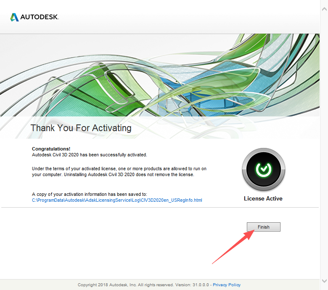Click the scrollbar down arrow

click(x=324, y=280)
